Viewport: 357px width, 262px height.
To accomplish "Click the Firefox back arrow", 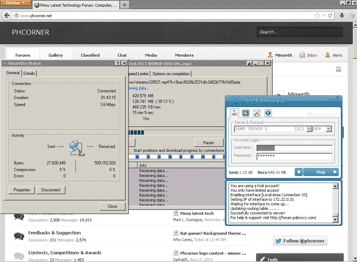I will [7, 15].
